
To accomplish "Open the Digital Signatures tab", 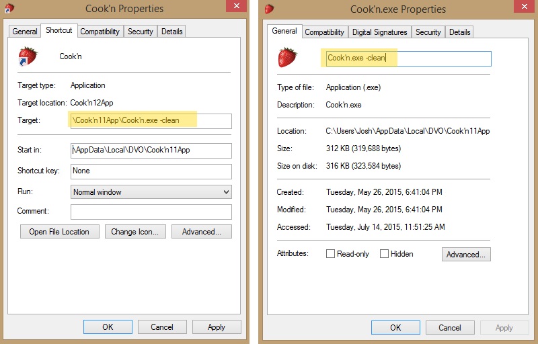I will [379, 32].
